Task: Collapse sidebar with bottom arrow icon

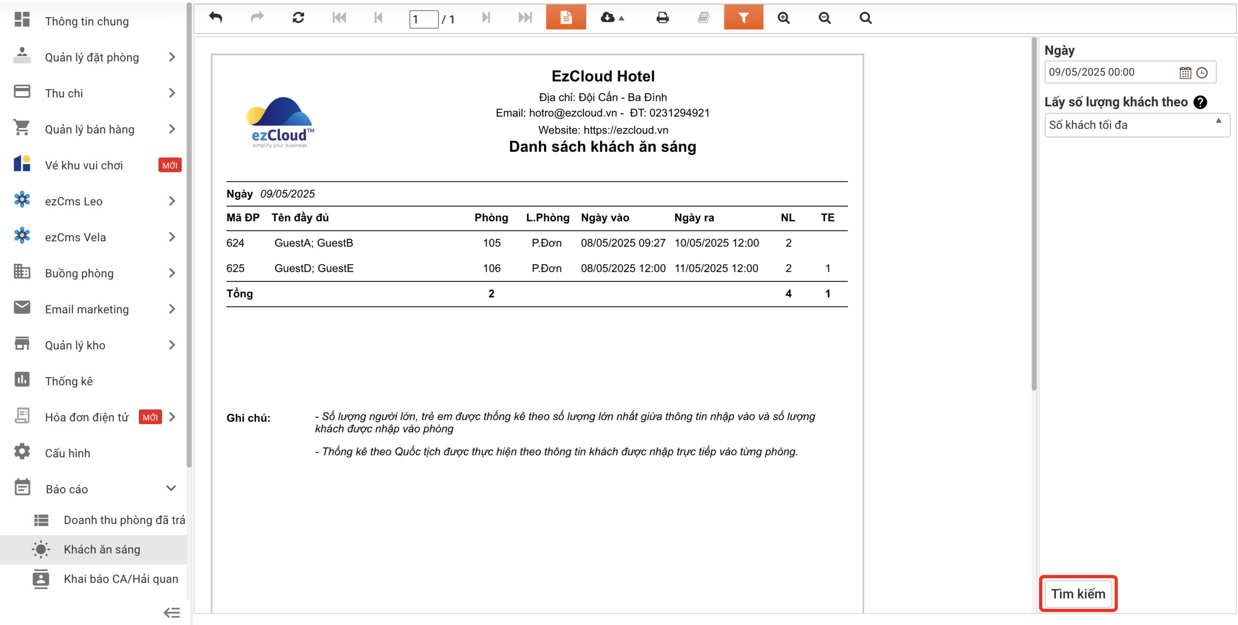Action: tap(172, 612)
